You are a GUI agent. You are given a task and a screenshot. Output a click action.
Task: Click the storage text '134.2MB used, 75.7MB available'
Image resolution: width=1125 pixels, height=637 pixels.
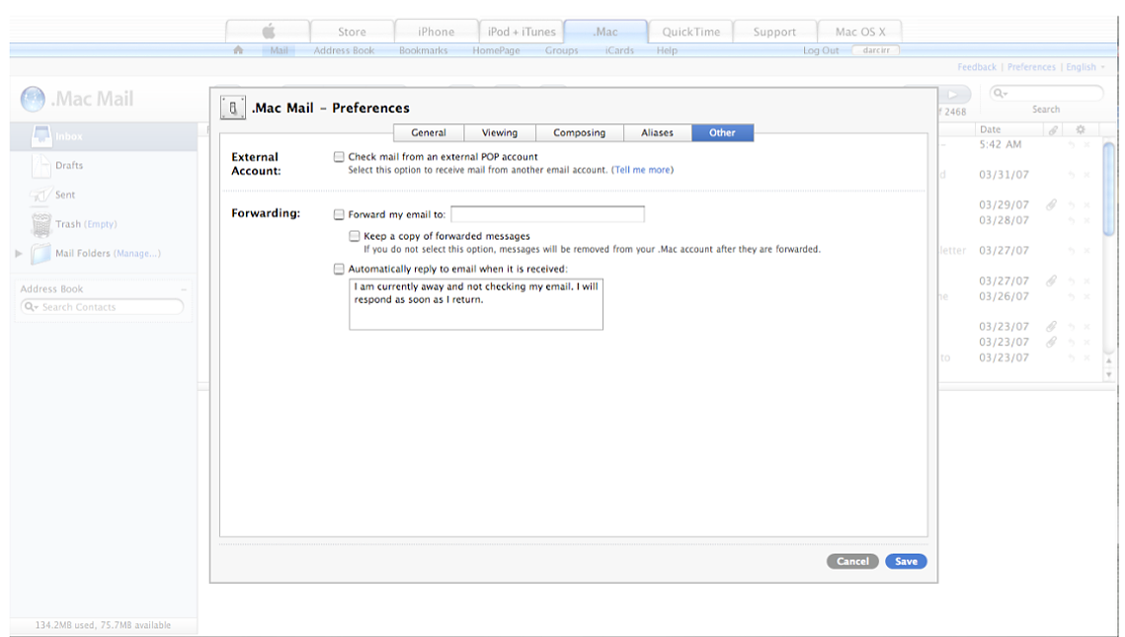[x=104, y=625]
